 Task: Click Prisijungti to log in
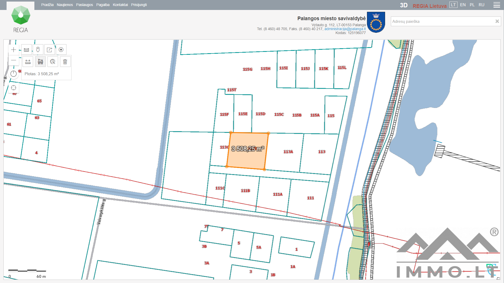tap(139, 5)
